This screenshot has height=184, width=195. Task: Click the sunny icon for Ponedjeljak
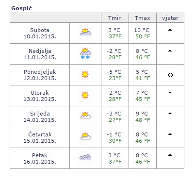(x=85, y=74)
